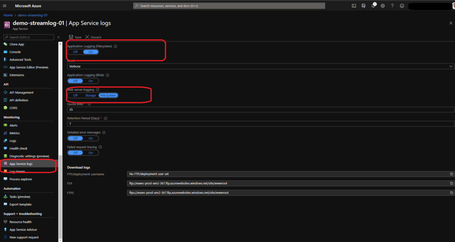455x242 pixels.
Task: Open the help question mark icon
Action: click(x=392, y=6)
